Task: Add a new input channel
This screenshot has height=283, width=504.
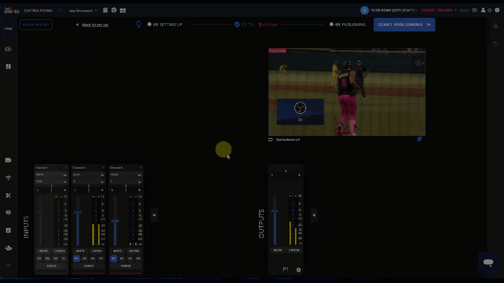Action: [154, 215]
